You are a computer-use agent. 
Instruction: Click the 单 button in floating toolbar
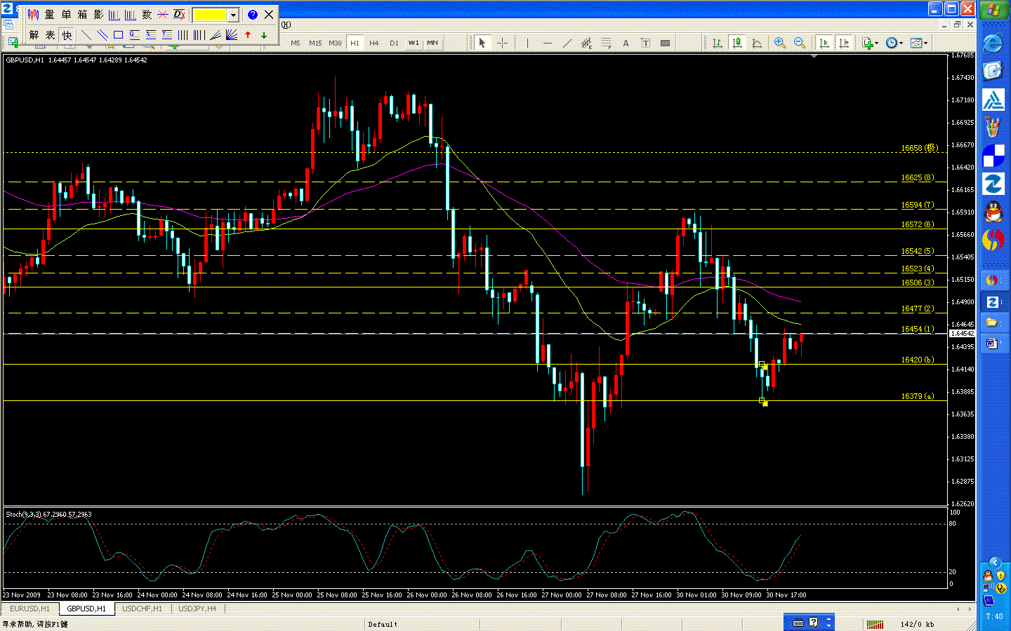point(66,14)
